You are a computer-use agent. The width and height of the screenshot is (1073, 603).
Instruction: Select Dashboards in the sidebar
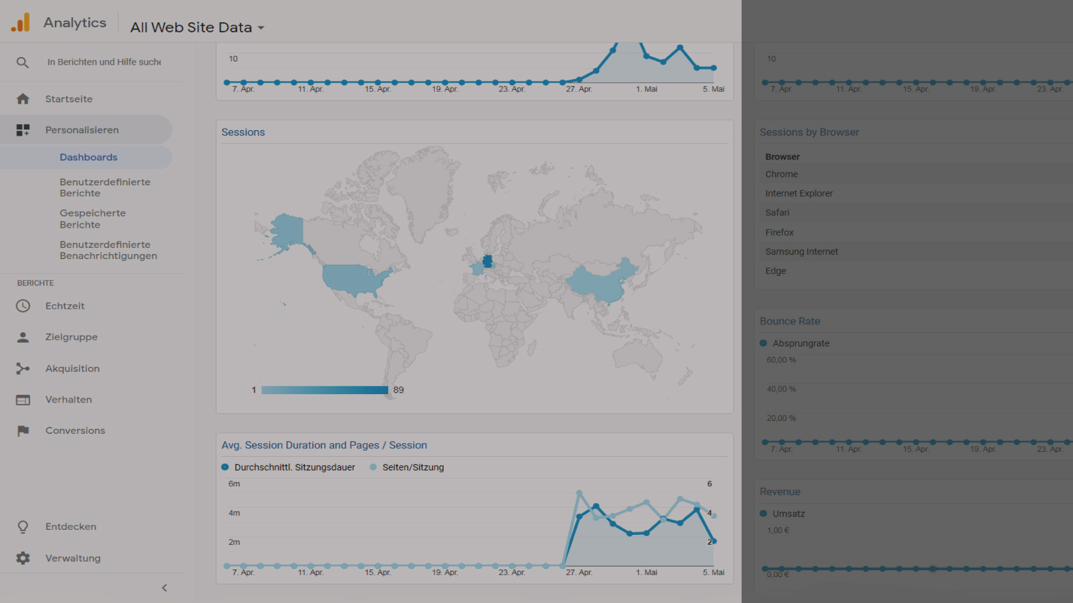88,157
